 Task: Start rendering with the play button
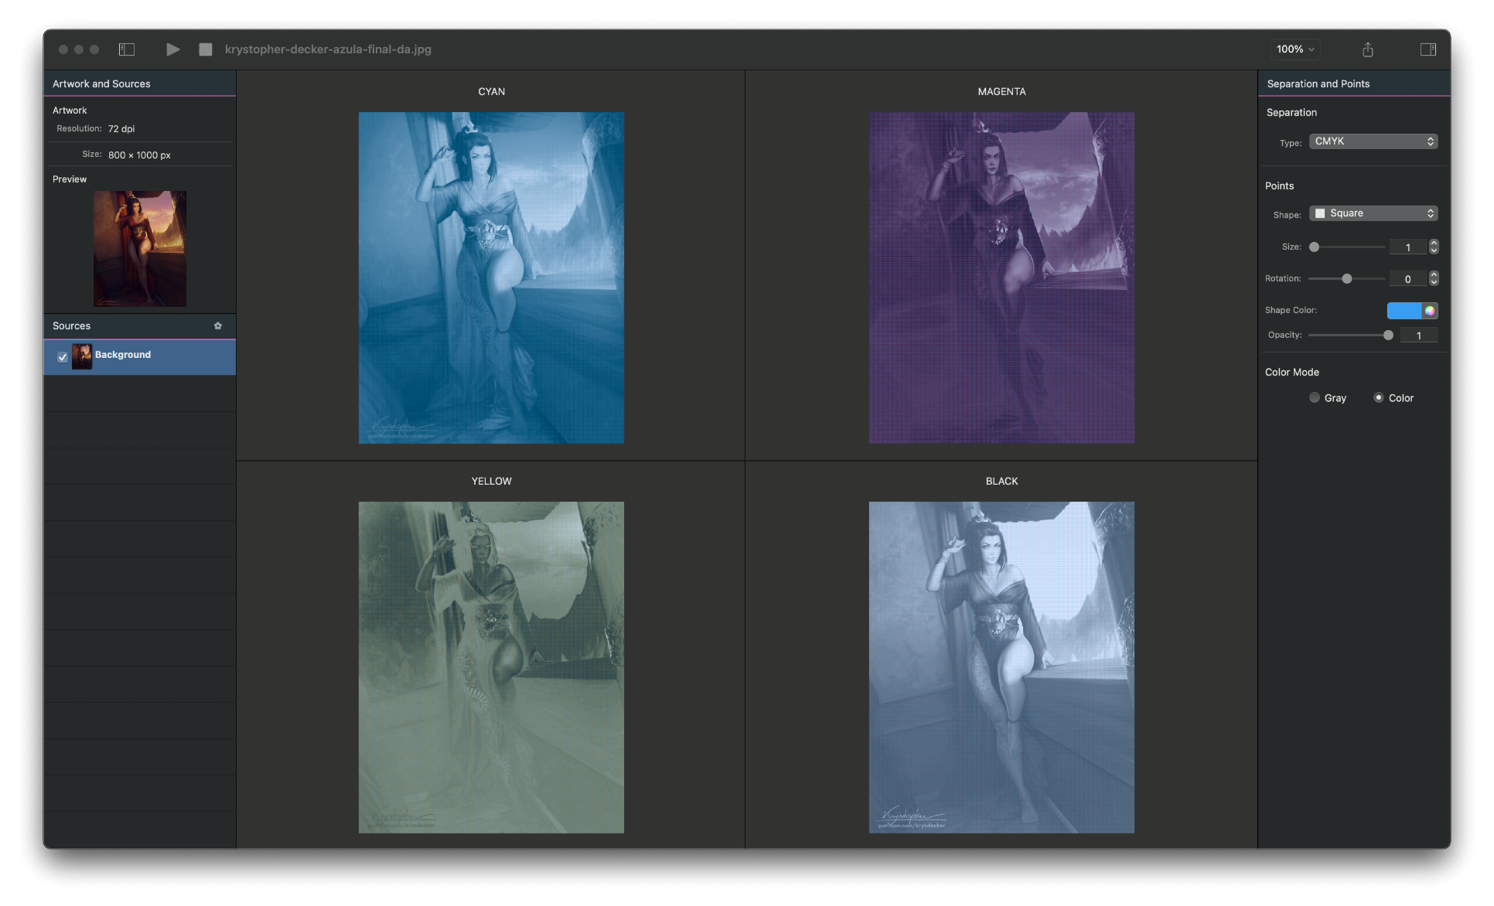(173, 49)
